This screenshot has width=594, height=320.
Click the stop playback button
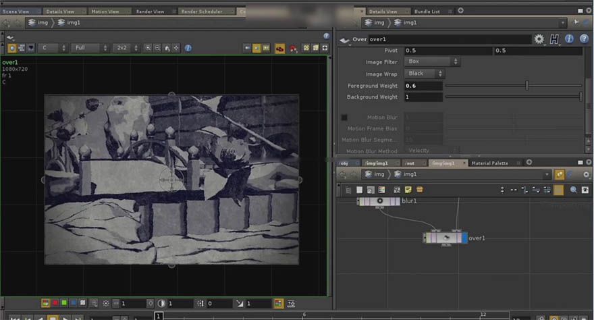click(53, 317)
